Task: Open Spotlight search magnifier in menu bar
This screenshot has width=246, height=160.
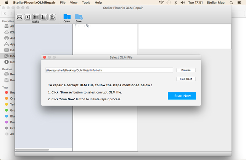Action: [x=231, y=3]
